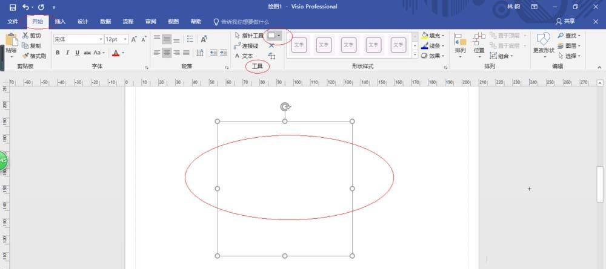The image size is (606, 269).
Task: Apply the red font color
Action: coord(116,53)
